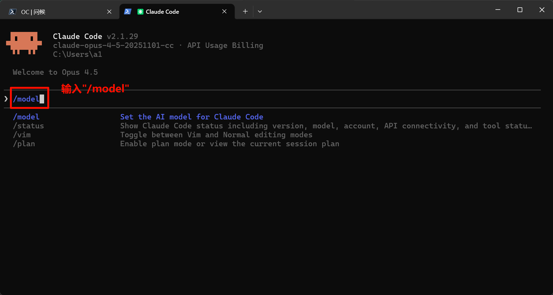Click "Set the AI model for Claude Code" description
Screen dimensions: 553x295
tap(191, 117)
